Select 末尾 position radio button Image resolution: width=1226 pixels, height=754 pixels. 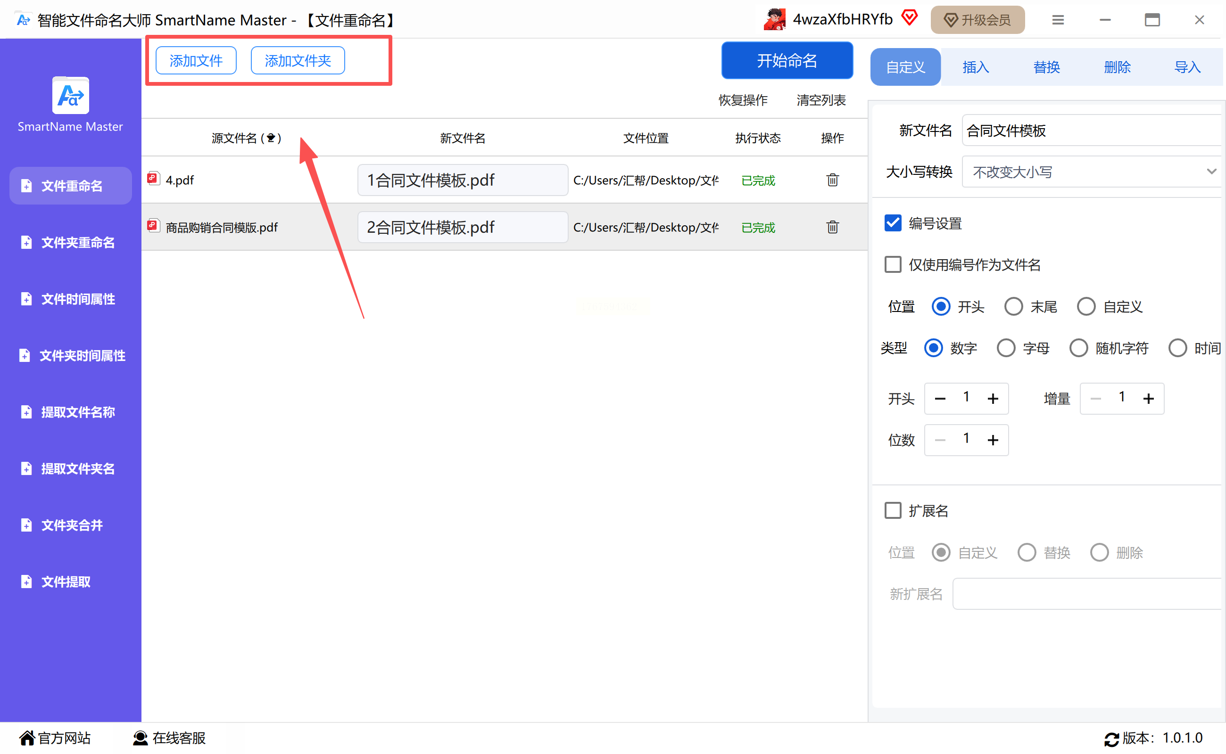pos(1013,307)
